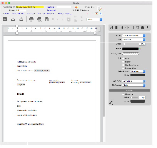Click the white input field in the header's middle column
This screenshot has height=148, width=157.
tap(63, 7)
